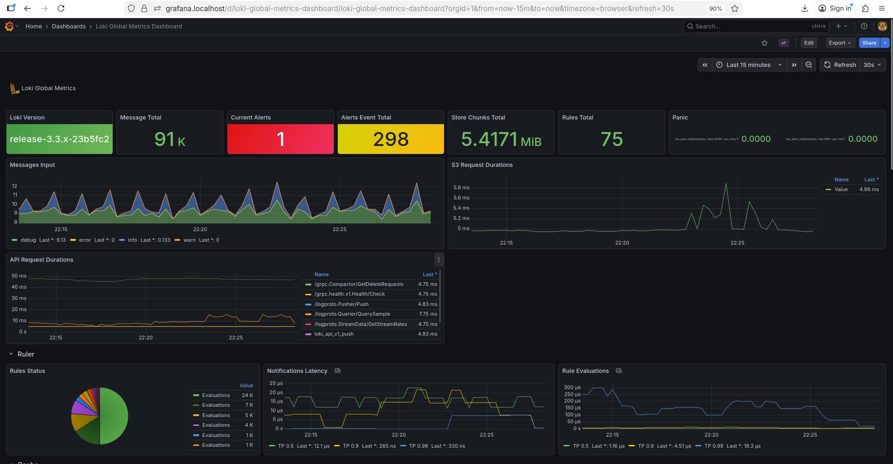
Task: Mark the dashboard as favorite with star icon
Action: pos(765,43)
